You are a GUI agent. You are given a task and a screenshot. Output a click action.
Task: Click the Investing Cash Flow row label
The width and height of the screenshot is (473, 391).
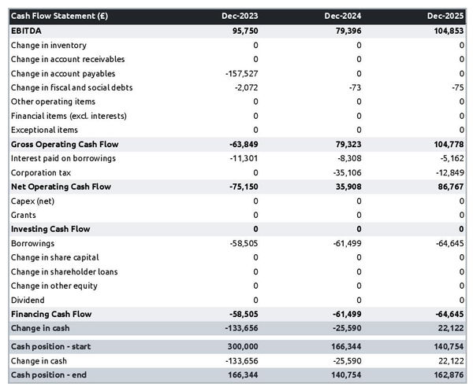(x=50, y=229)
